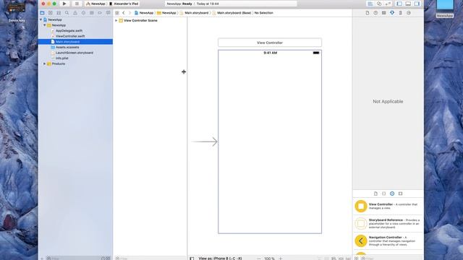Screen dimensions: 463x260
Task: Open the Attributes inspector
Action: point(392,13)
